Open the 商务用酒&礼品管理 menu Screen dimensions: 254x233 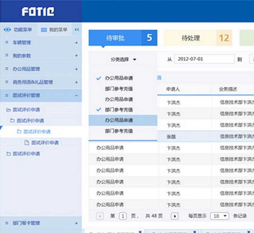pos(33,82)
